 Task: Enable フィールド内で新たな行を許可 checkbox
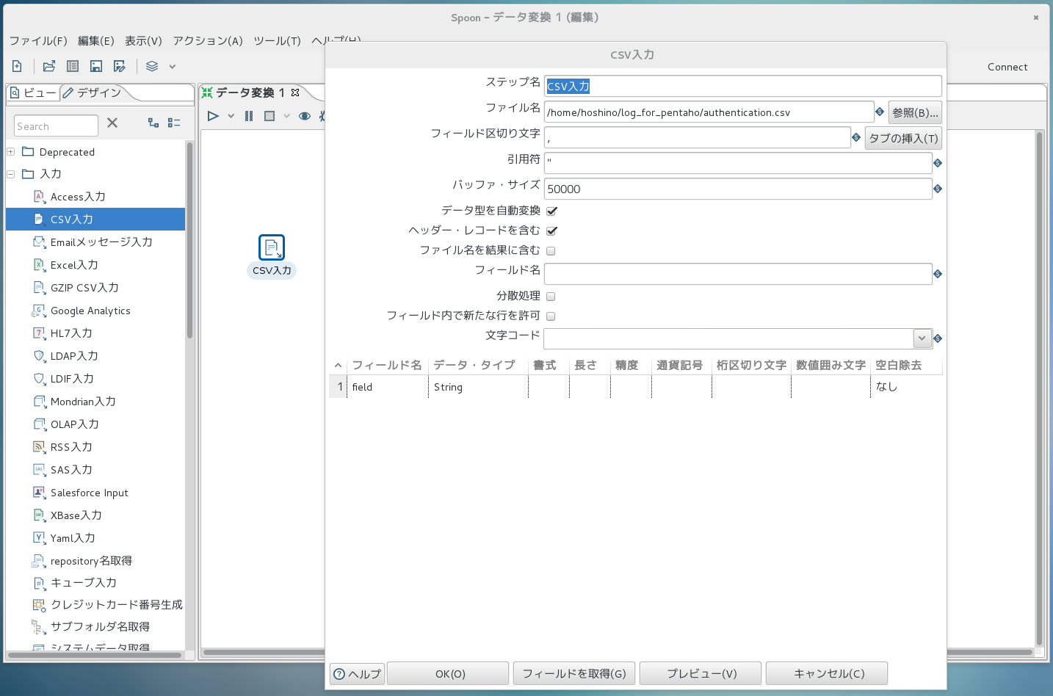551,316
